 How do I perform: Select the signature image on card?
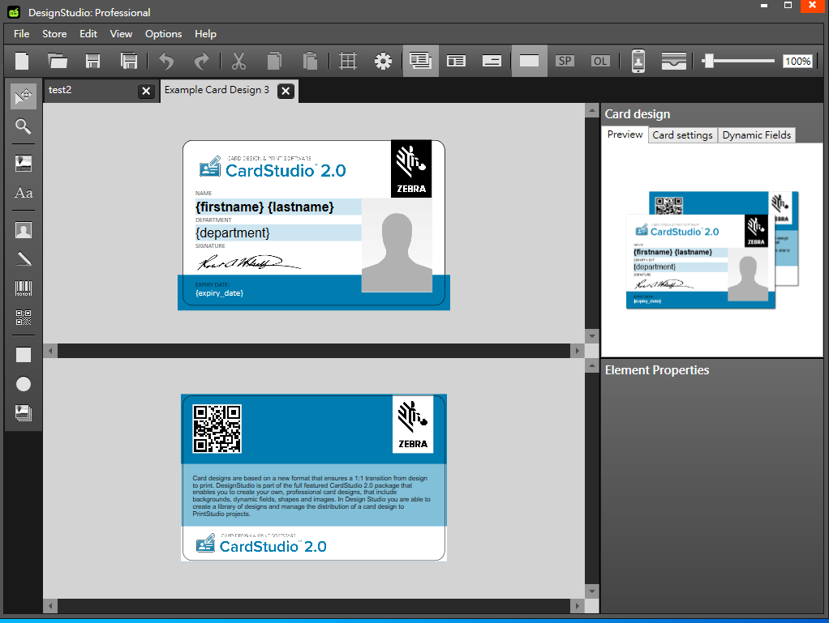point(249,262)
